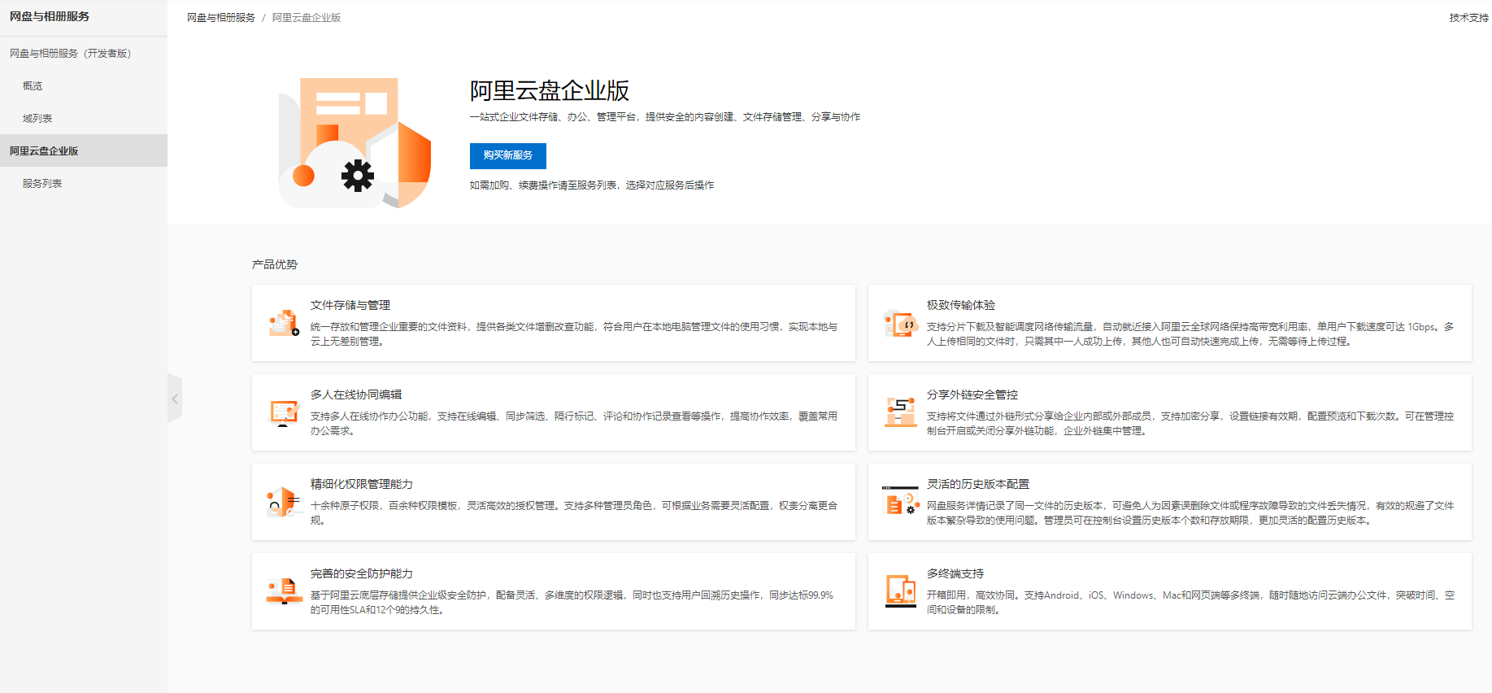This screenshot has width=1492, height=693.
Task: Click the 灵活的历史版本配置 card title
Action: [978, 484]
